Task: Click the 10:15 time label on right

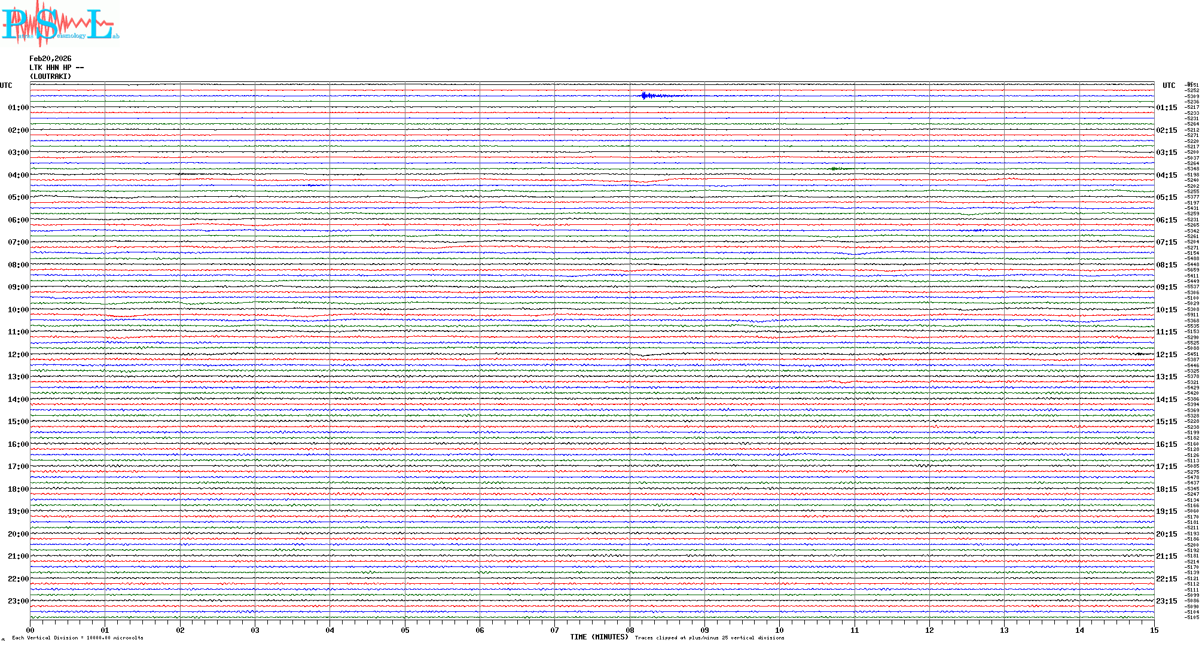Action: tap(1166, 310)
